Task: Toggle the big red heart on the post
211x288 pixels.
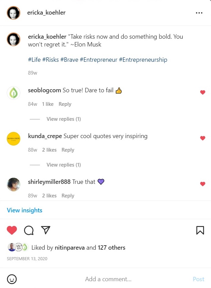Action: click(x=12, y=231)
